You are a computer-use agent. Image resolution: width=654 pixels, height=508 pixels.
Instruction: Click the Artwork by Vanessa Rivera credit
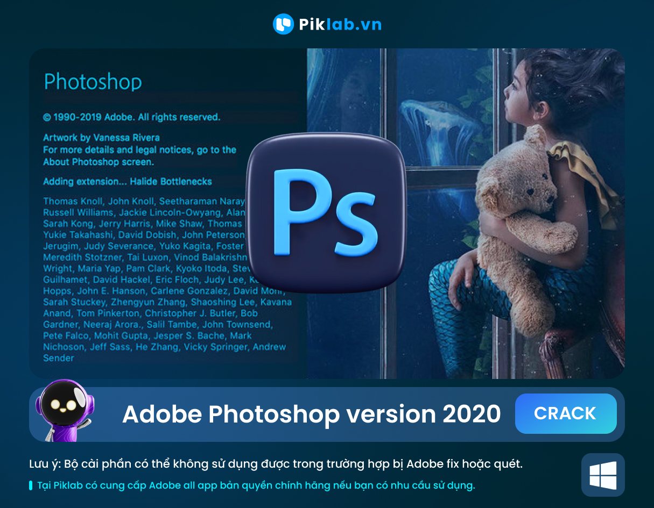tap(101, 137)
